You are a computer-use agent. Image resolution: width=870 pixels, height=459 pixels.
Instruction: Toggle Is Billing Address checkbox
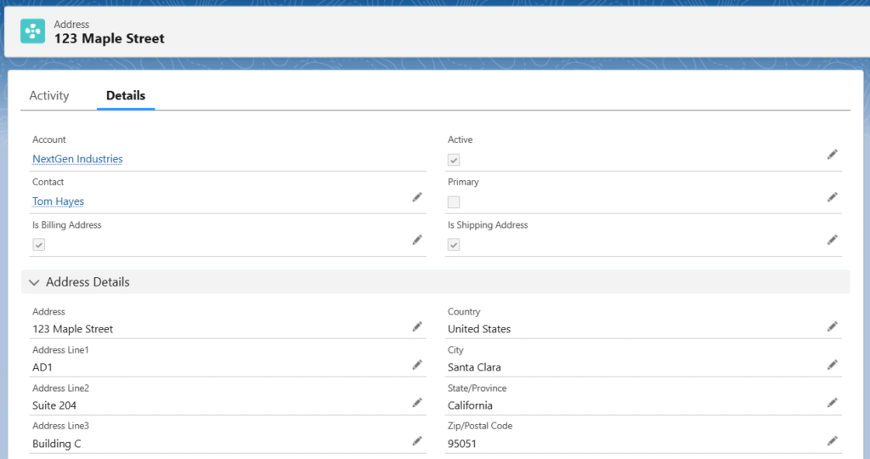coord(38,245)
